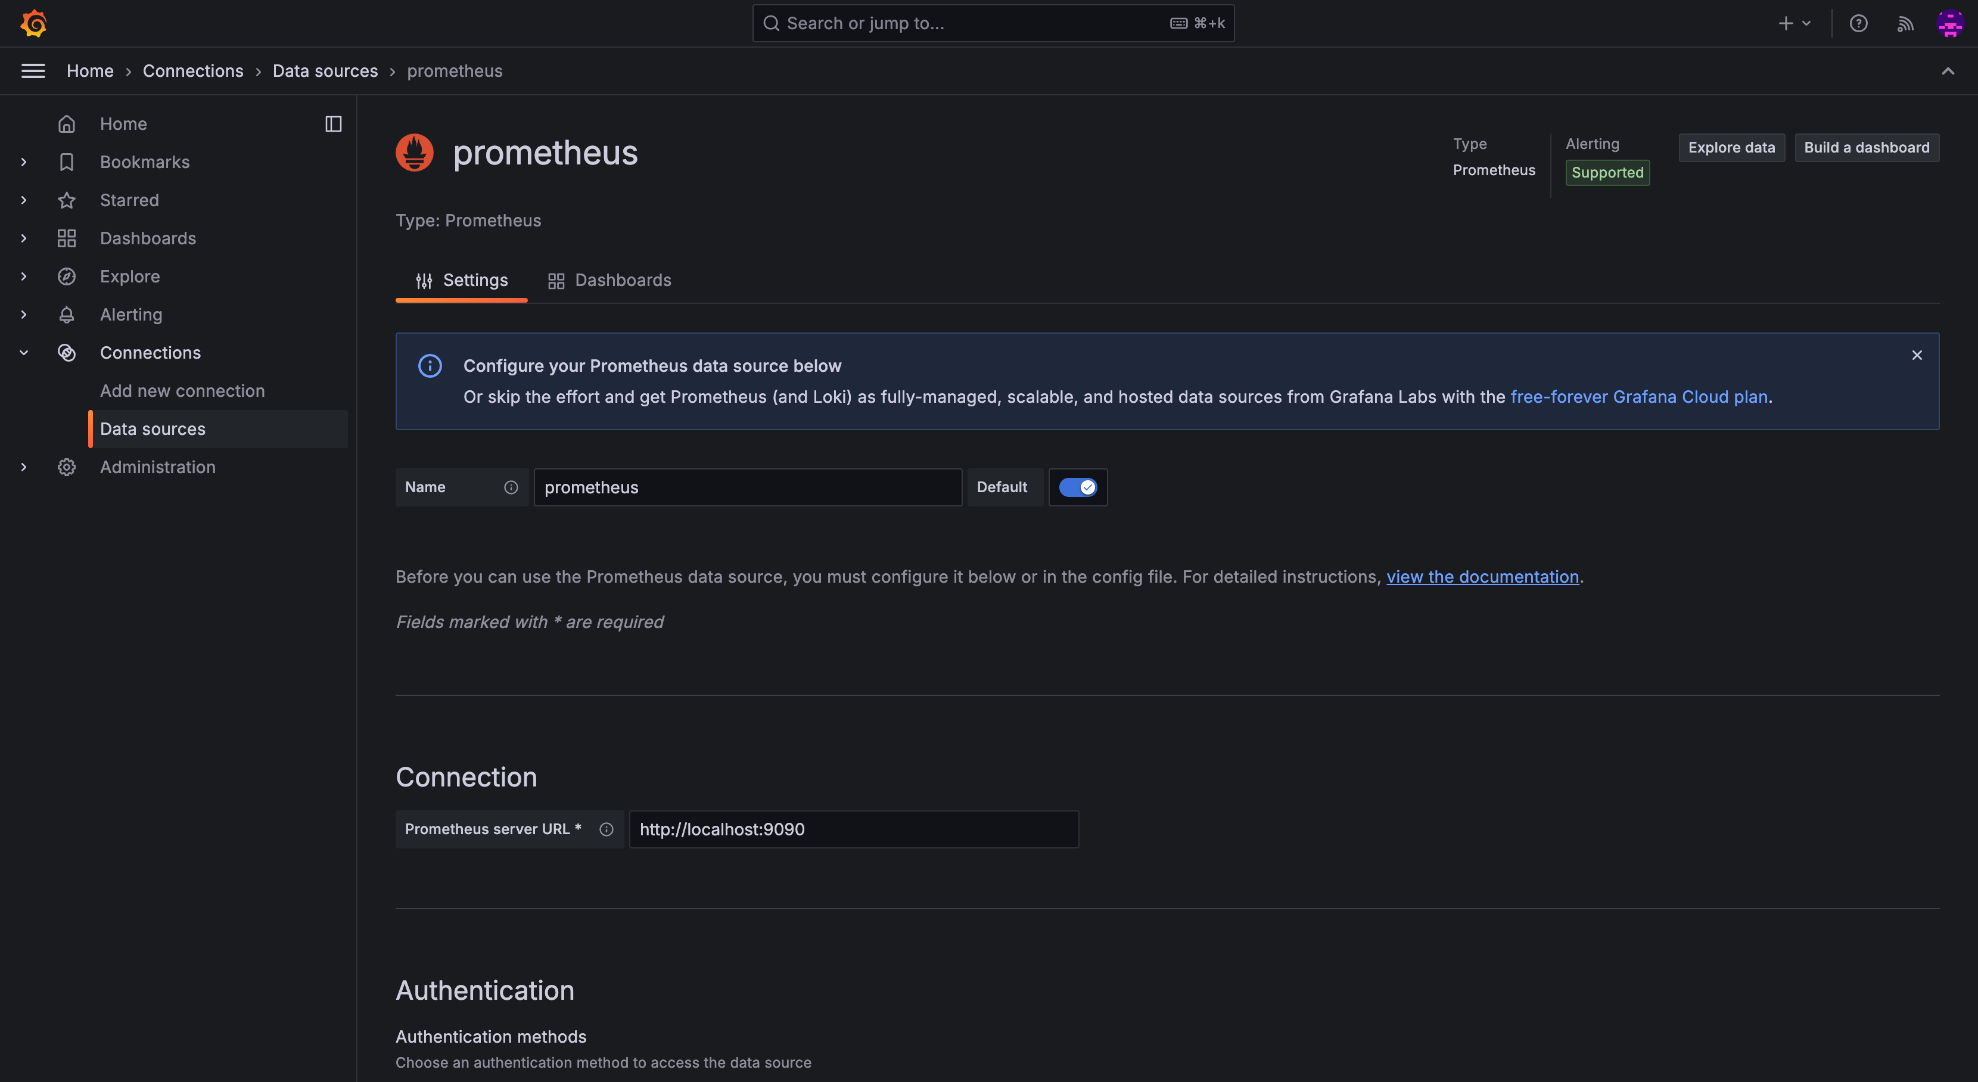Click the Prometheus server URL info icon

point(606,829)
